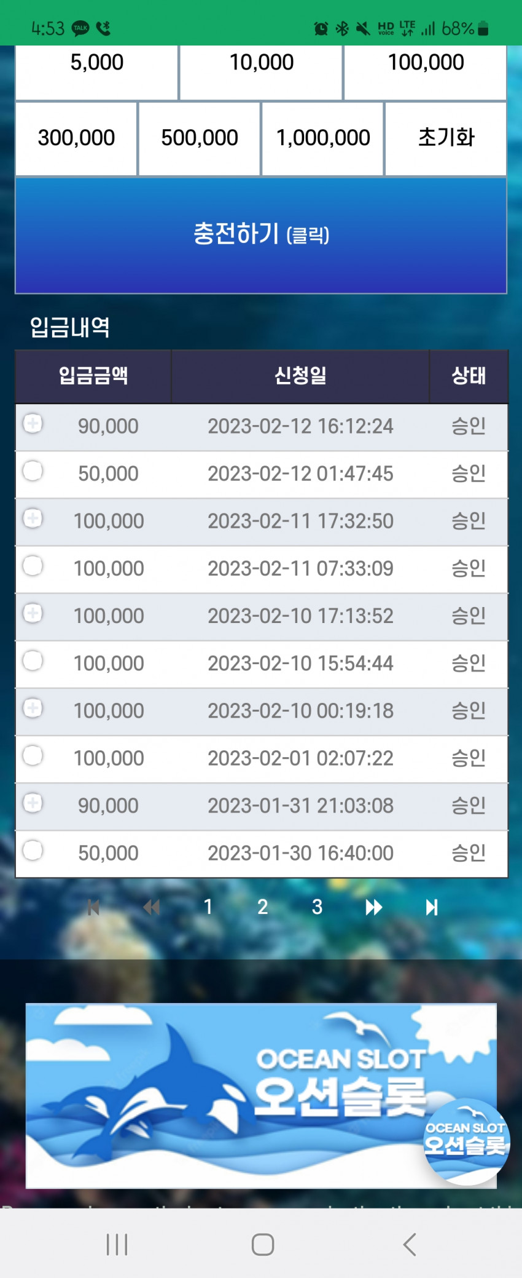Tap the 충전하기 (클릭) charge button
This screenshot has height=1278, width=522.
pos(261,236)
